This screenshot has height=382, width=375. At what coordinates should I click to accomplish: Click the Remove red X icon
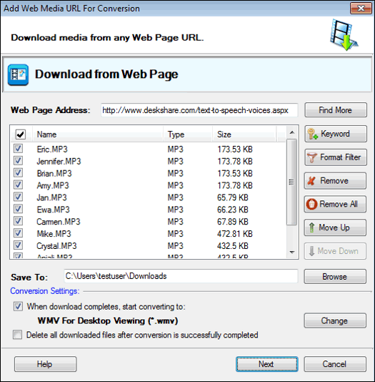pyautogui.click(x=311, y=181)
